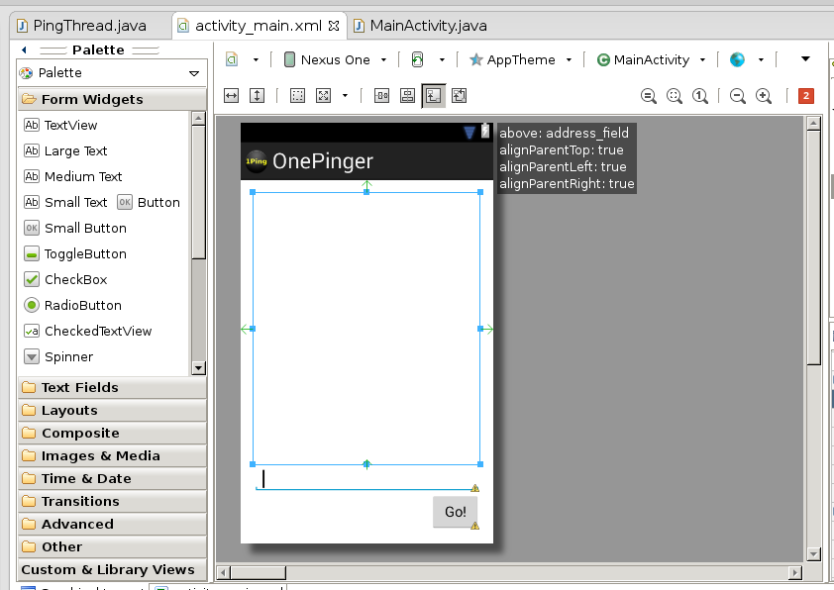
Task: Open the MainActivity association dropdown
Action: 651,59
